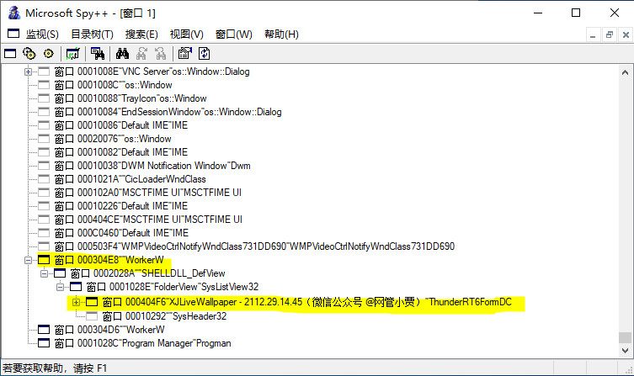Open the 监视(S) menu
The height and width of the screenshot is (376, 634).
(x=42, y=34)
